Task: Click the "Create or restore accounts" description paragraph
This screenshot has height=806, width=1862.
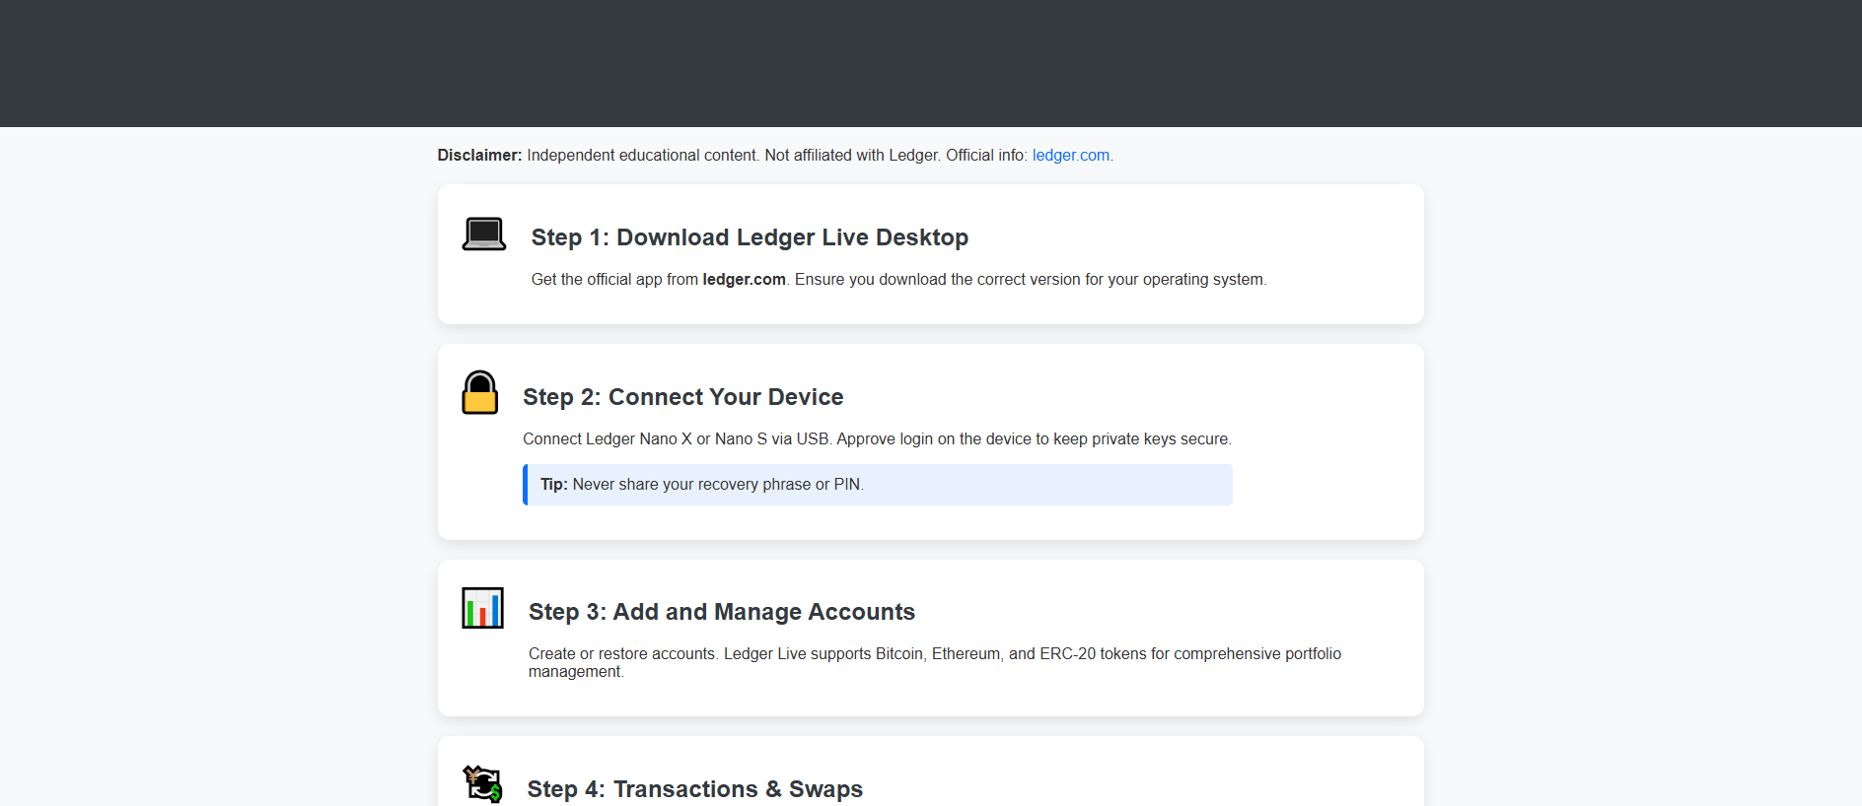Action: (x=935, y=663)
